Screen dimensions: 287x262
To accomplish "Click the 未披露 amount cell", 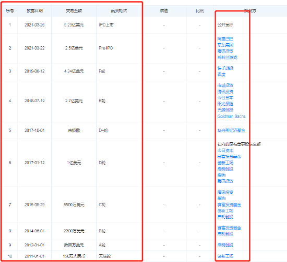I will [x=74, y=130].
